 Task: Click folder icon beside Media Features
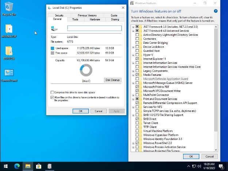tap(140, 75)
